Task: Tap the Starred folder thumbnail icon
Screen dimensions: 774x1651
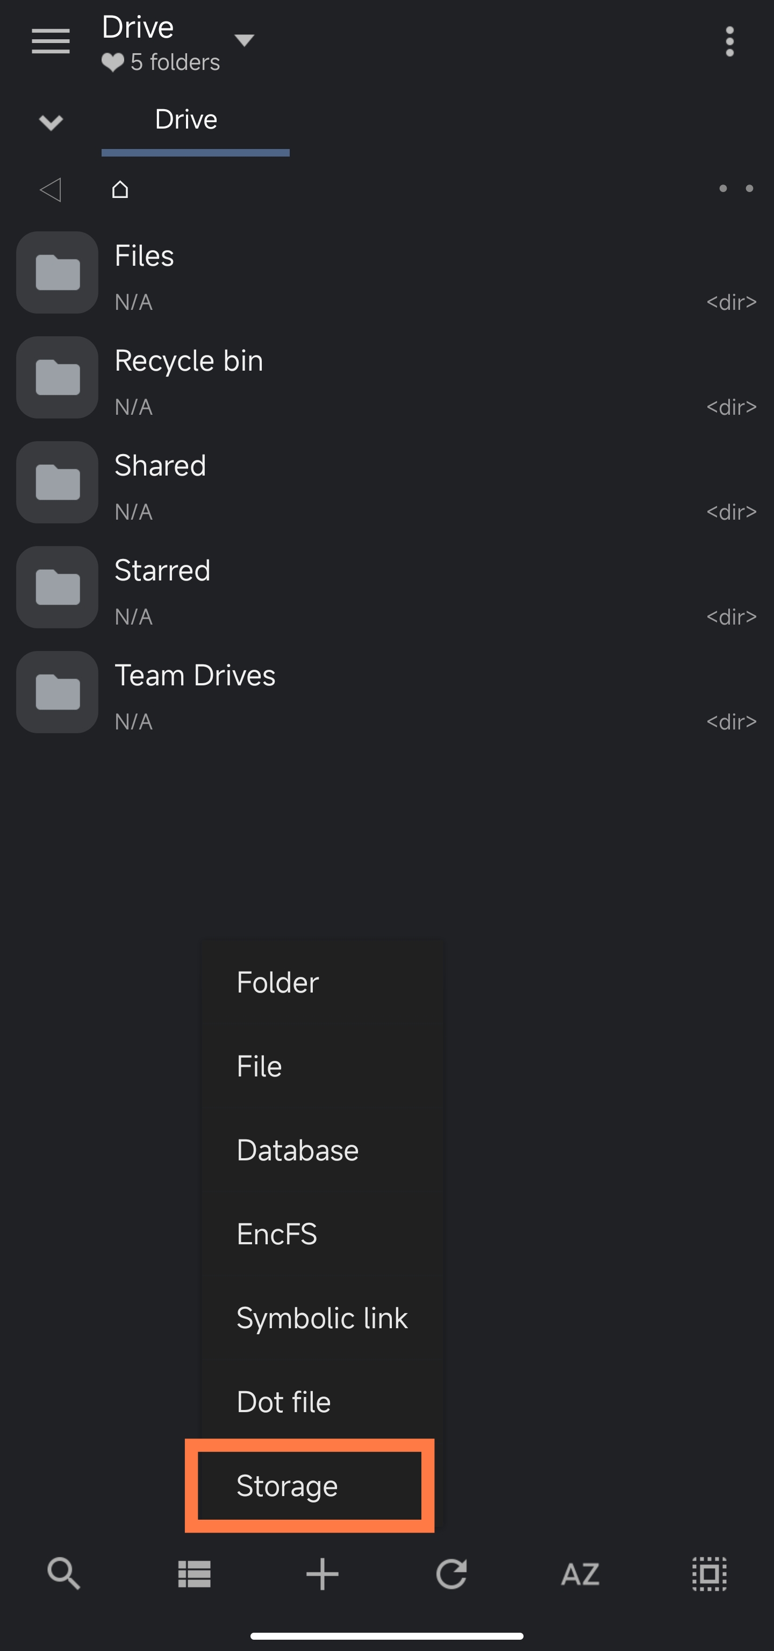Action: 58,587
